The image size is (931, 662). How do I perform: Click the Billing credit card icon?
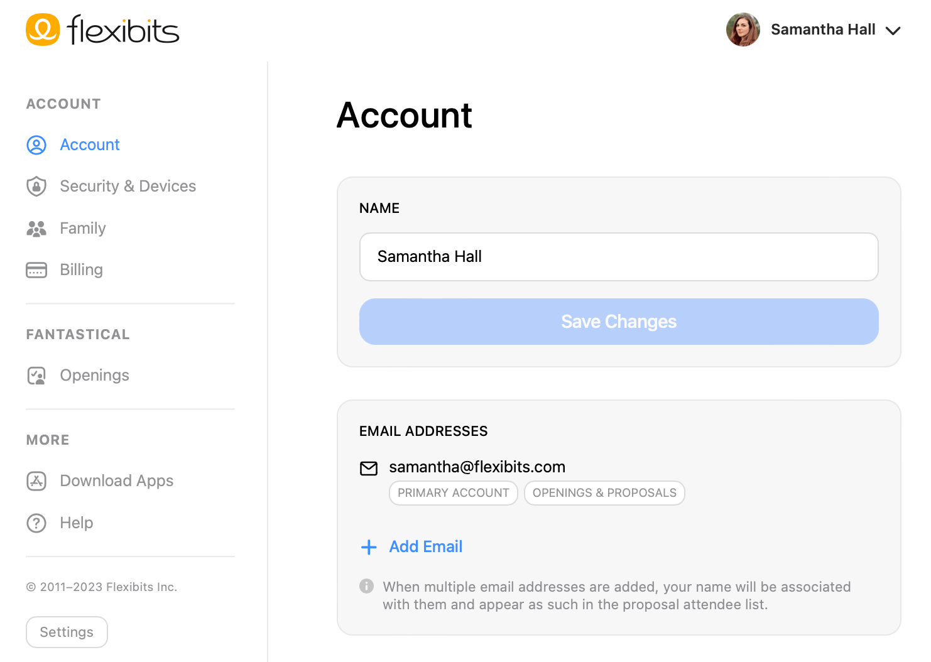tap(36, 270)
